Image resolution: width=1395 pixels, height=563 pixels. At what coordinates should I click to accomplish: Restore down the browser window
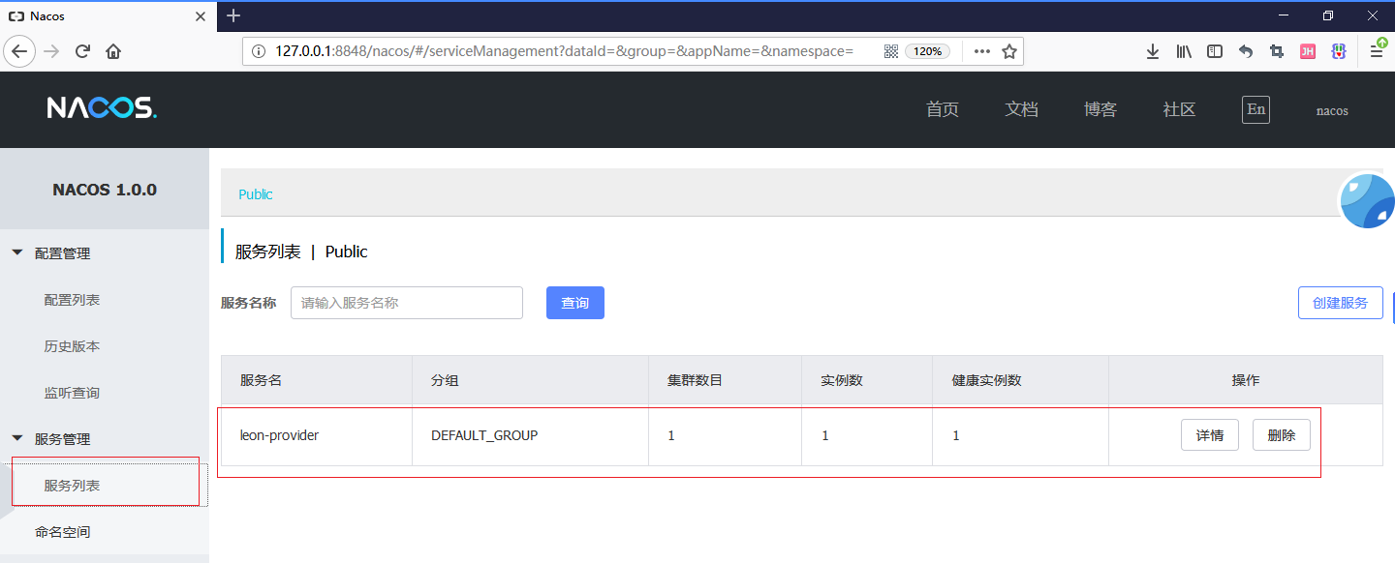point(1328,15)
